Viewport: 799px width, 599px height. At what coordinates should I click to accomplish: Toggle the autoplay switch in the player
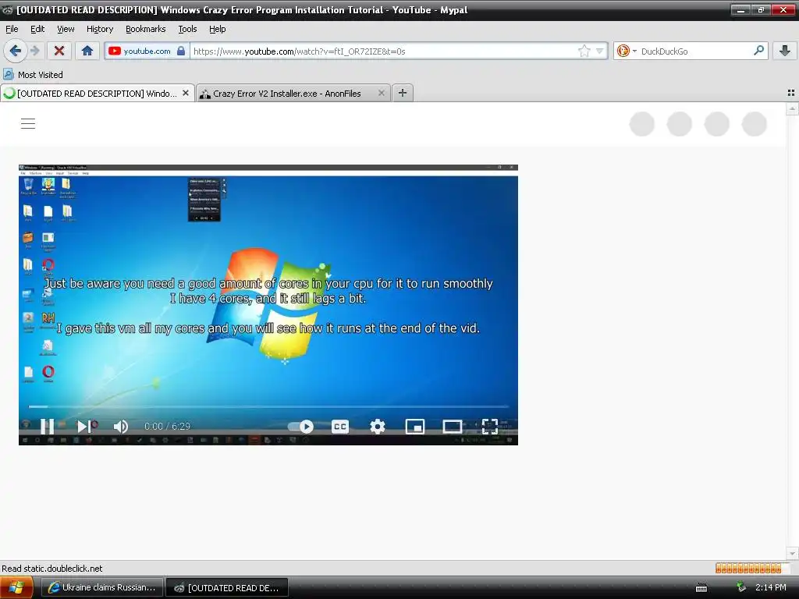click(x=300, y=427)
